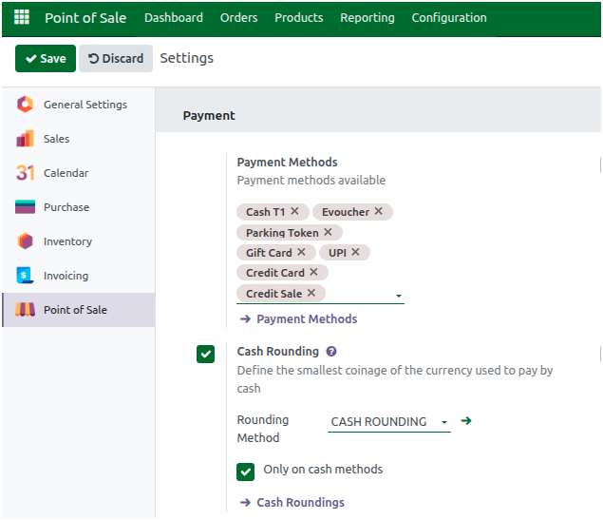Screen dimensions: 603x520
Task: Remove the UPI payment method tag
Action: (x=355, y=252)
